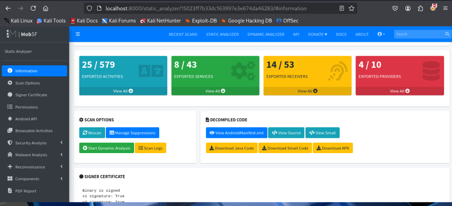
Task: Go to RECENT SCANS in navbar
Action: [x=183, y=34]
